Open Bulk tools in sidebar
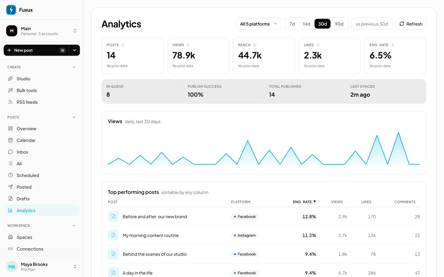This screenshot has width=444, height=277. (42, 90)
